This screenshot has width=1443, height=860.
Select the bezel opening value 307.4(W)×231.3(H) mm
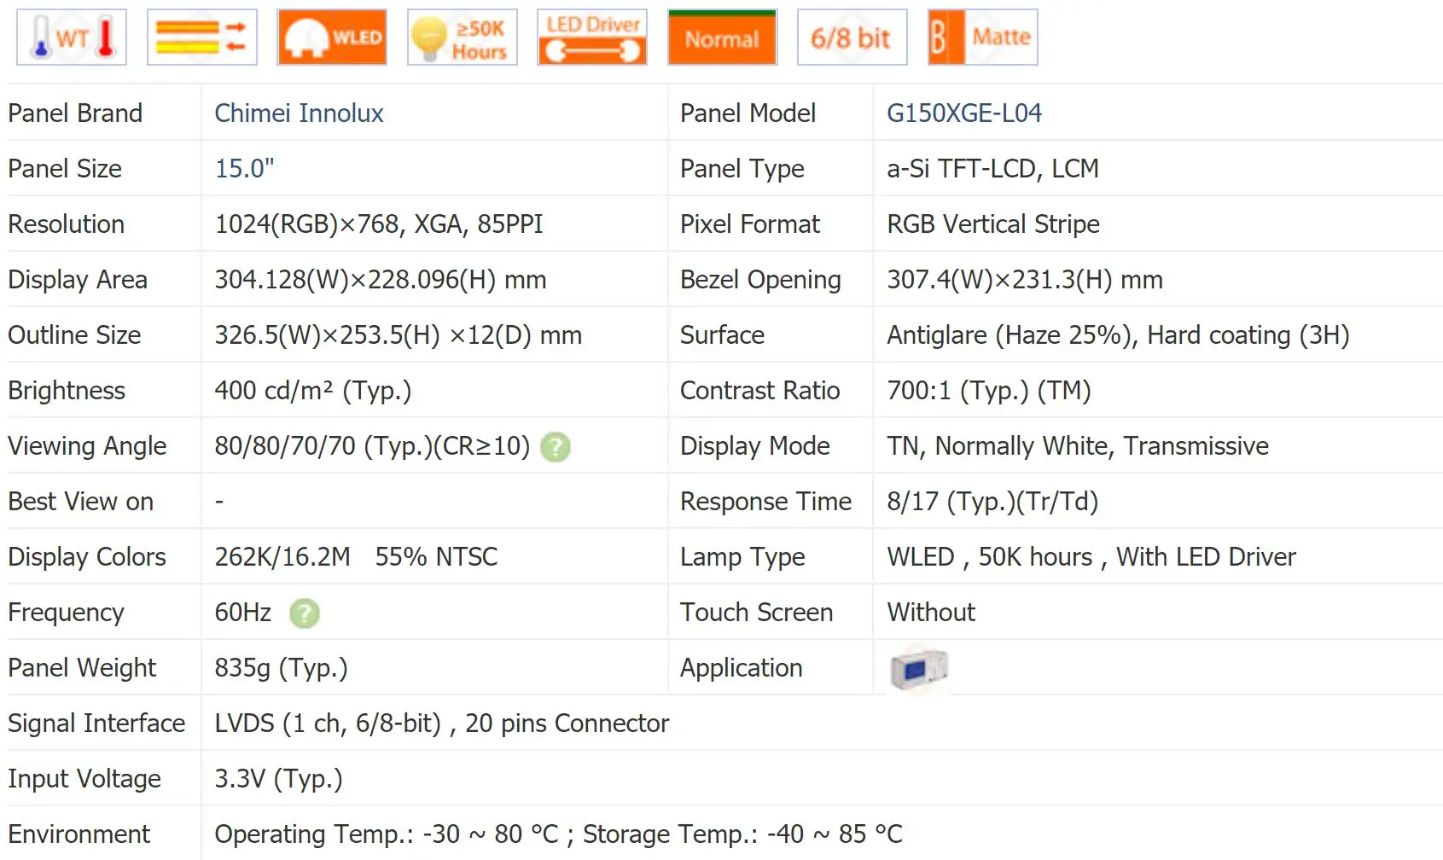[1025, 280]
